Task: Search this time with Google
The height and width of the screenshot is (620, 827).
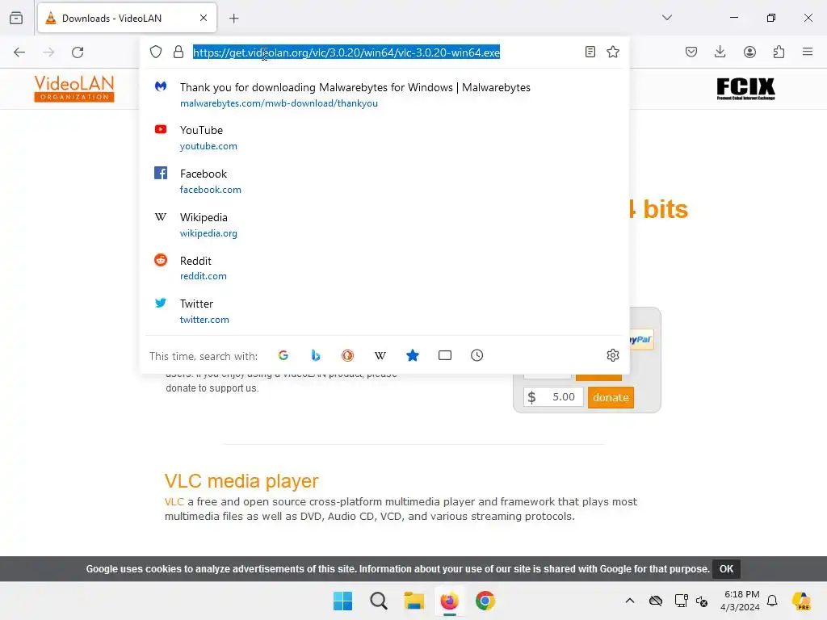Action: pos(283,355)
